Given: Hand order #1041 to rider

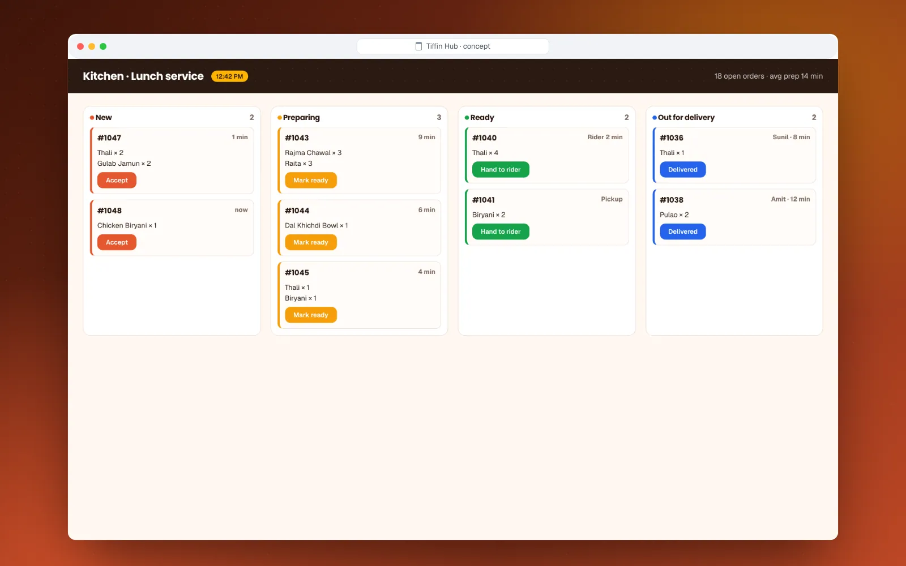Looking at the screenshot, I should (x=501, y=231).
